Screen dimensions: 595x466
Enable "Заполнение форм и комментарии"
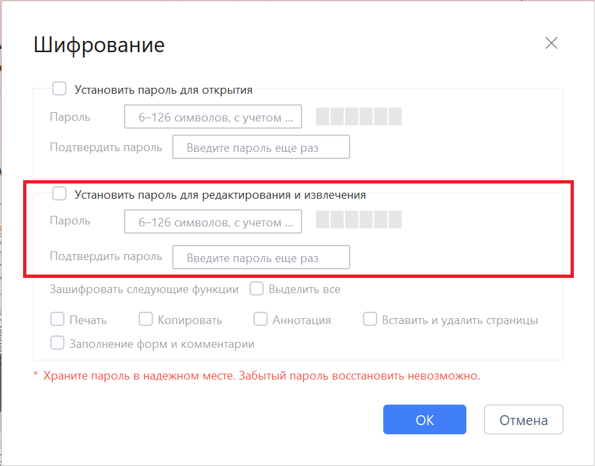click(57, 343)
